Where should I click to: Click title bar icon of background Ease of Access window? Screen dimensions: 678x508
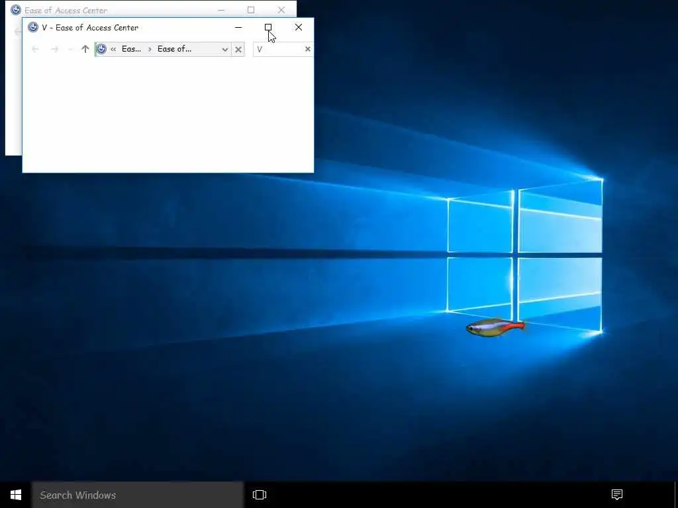[x=16, y=9]
